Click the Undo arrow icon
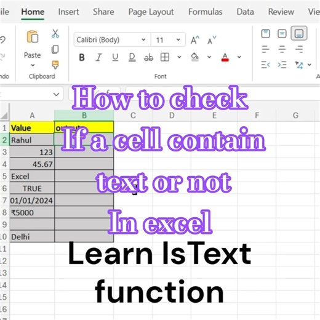 point(3,39)
